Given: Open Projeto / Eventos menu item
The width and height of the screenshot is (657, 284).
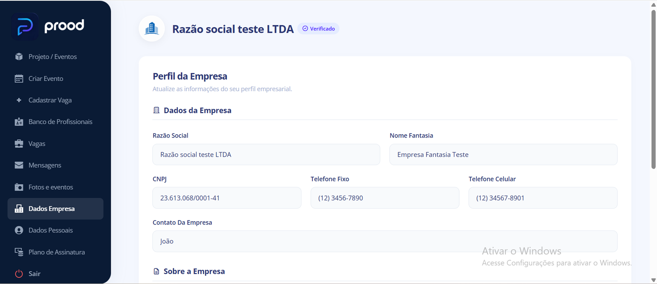Looking at the screenshot, I should click(55, 57).
